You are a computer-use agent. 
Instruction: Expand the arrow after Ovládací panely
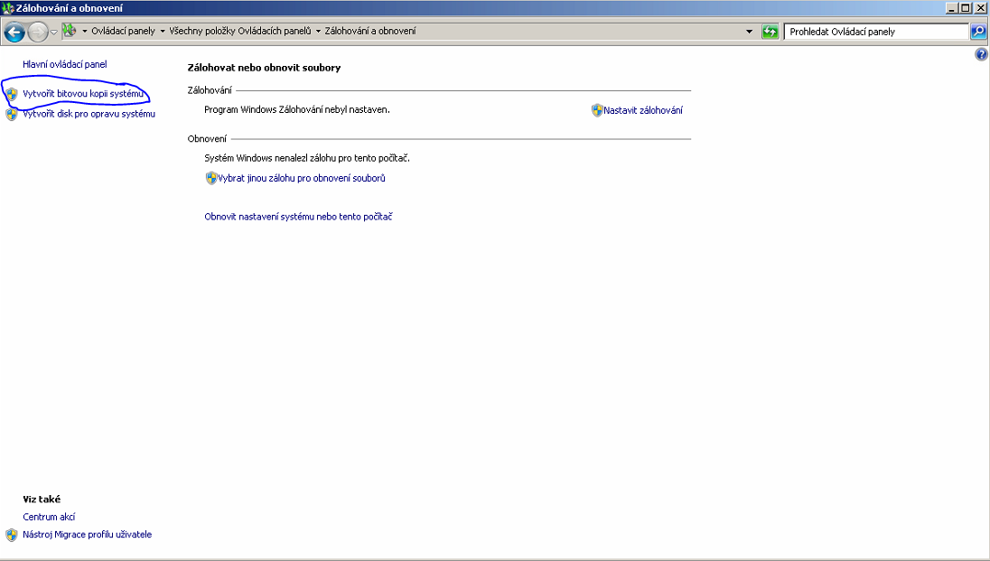pos(163,31)
